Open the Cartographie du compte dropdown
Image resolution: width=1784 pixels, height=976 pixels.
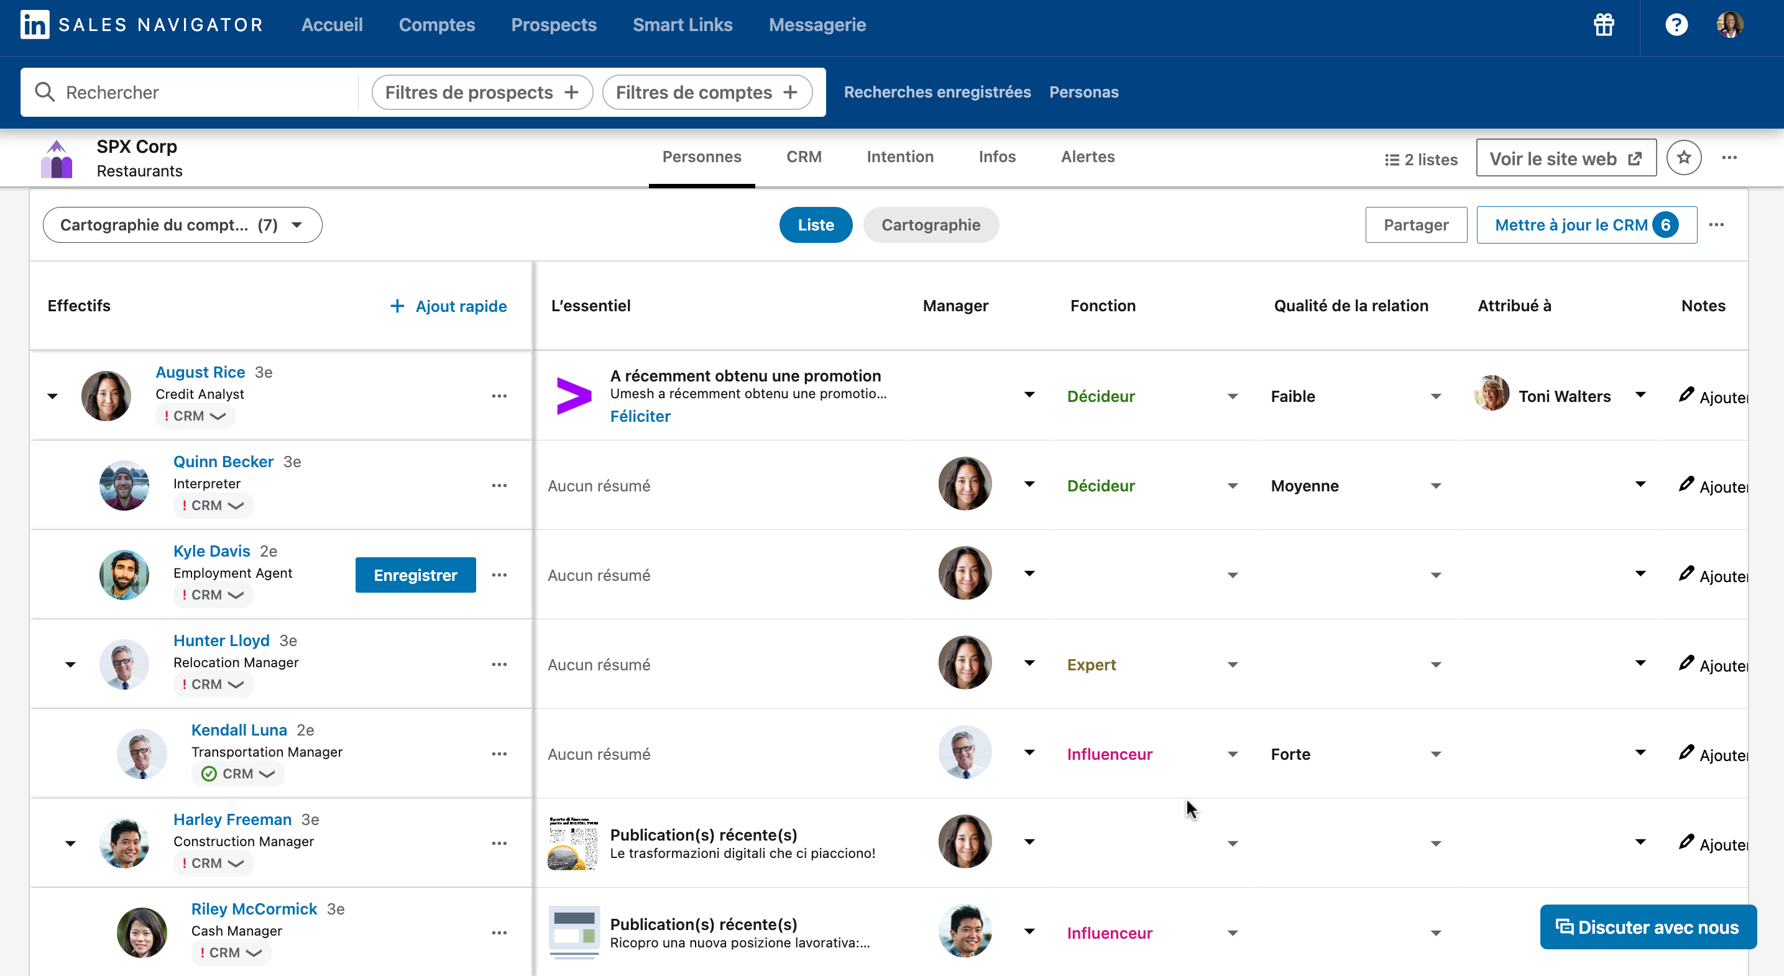point(182,225)
